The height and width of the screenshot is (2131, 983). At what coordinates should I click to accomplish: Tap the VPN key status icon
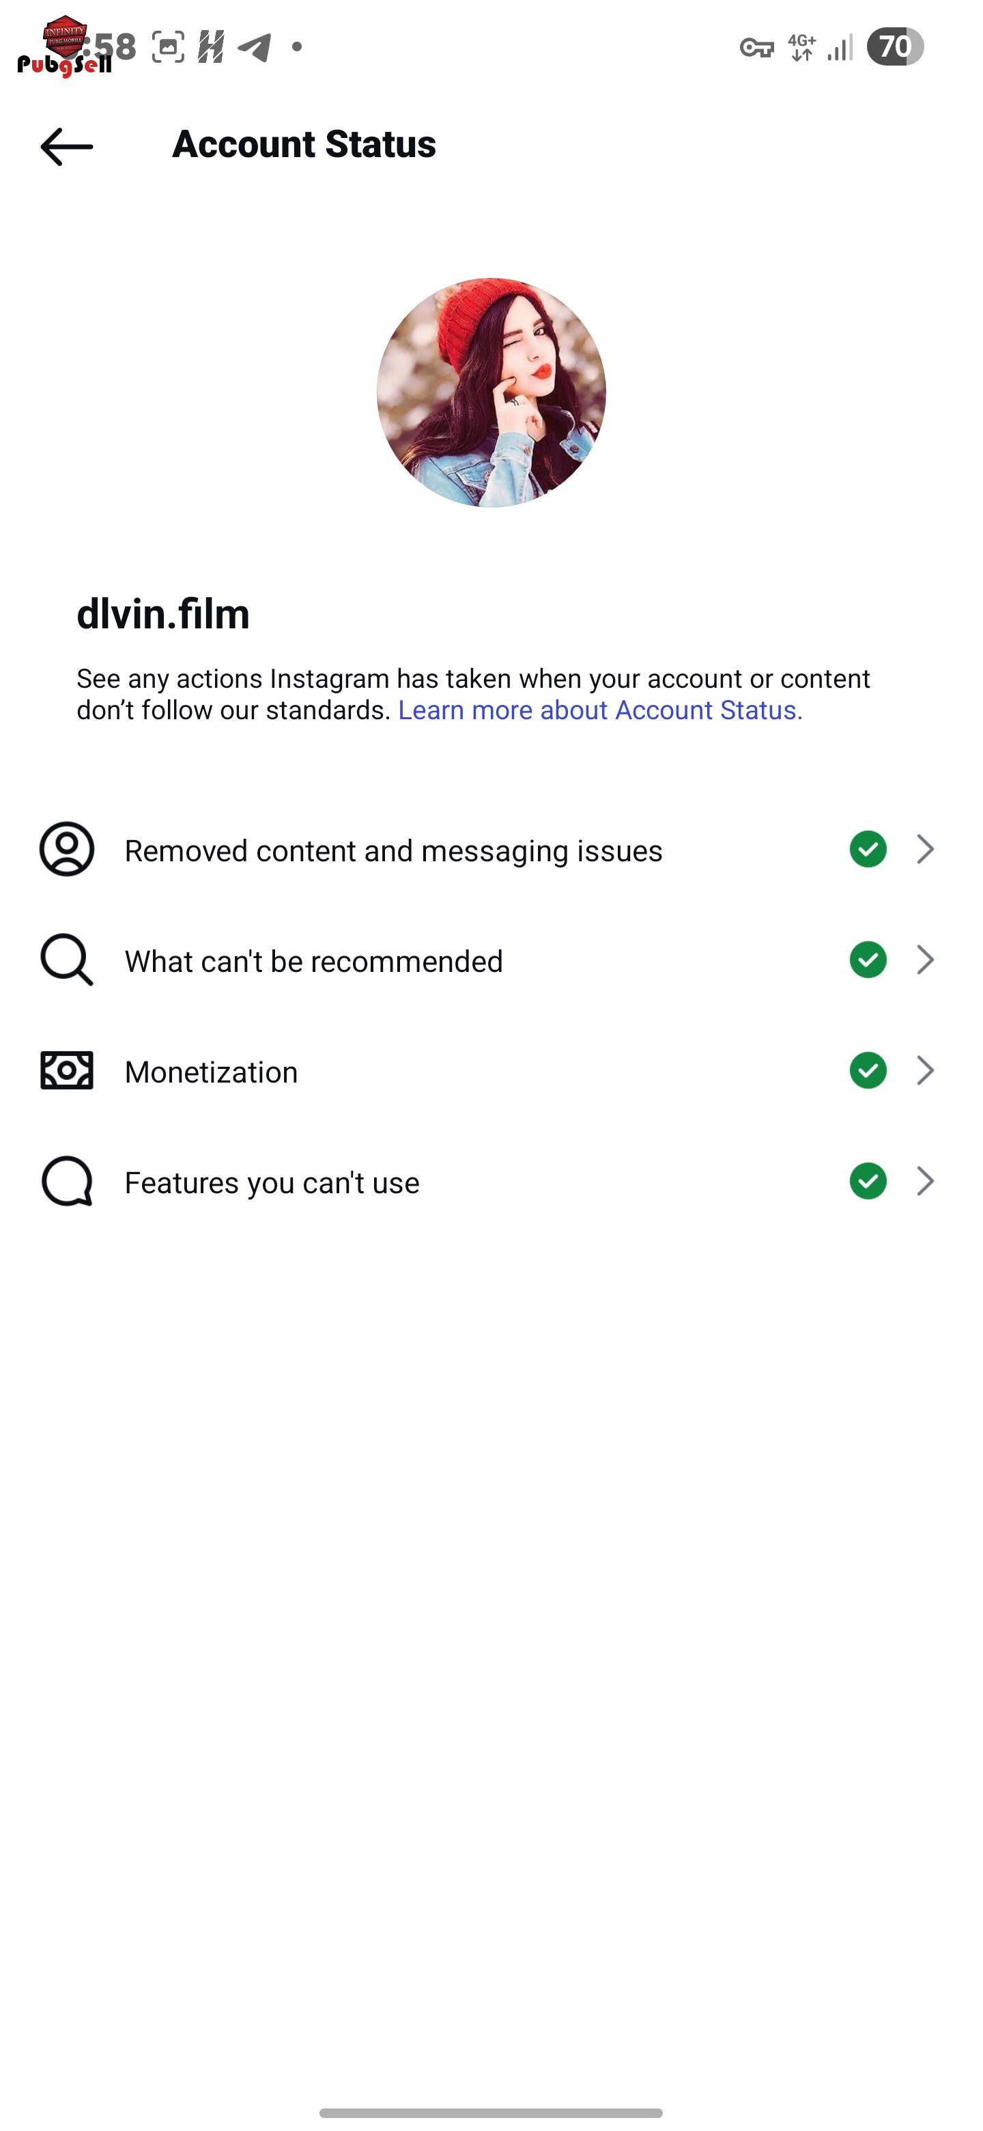click(756, 48)
